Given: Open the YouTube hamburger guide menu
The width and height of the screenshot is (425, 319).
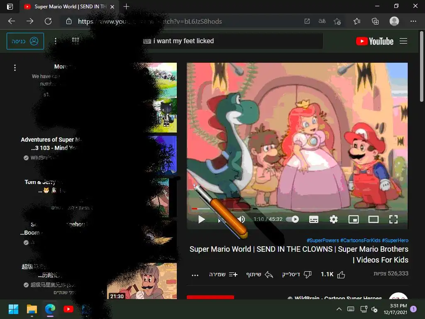Looking at the screenshot, I should tap(403, 41).
